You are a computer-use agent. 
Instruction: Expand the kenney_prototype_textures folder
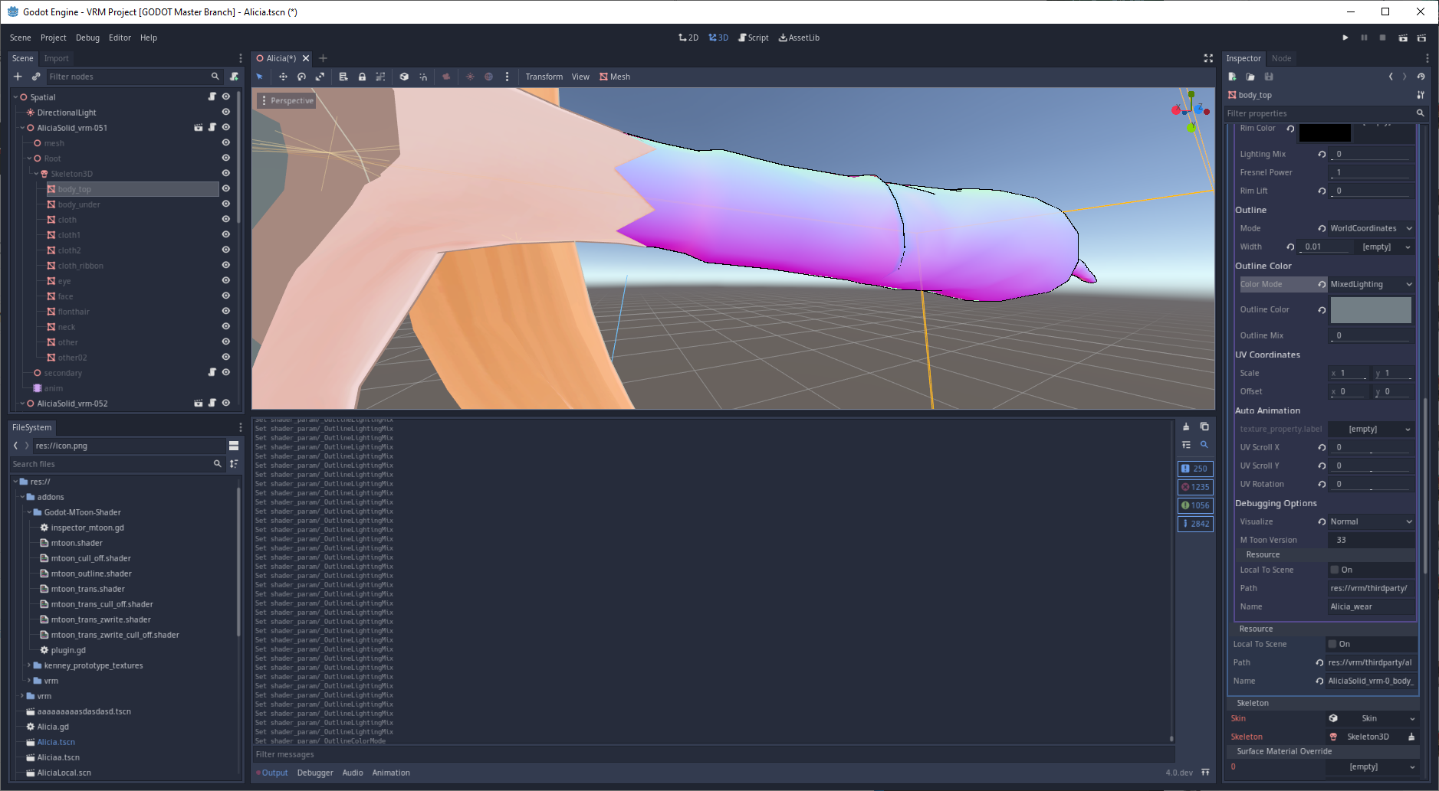29,665
